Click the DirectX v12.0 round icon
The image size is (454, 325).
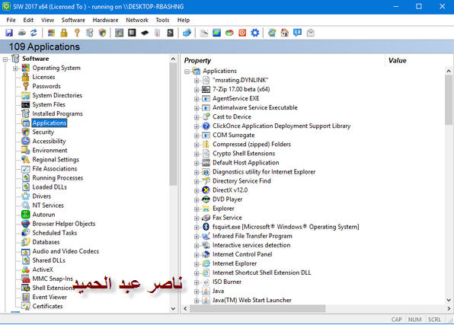point(206,190)
